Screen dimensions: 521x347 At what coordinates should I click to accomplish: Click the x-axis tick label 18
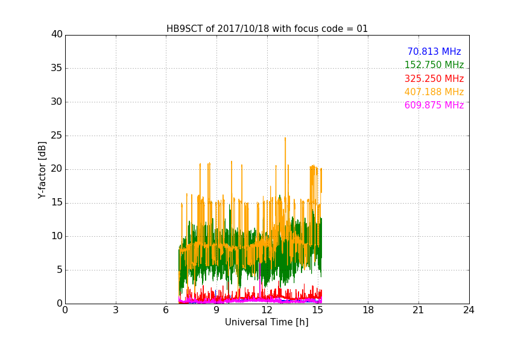[368, 310]
